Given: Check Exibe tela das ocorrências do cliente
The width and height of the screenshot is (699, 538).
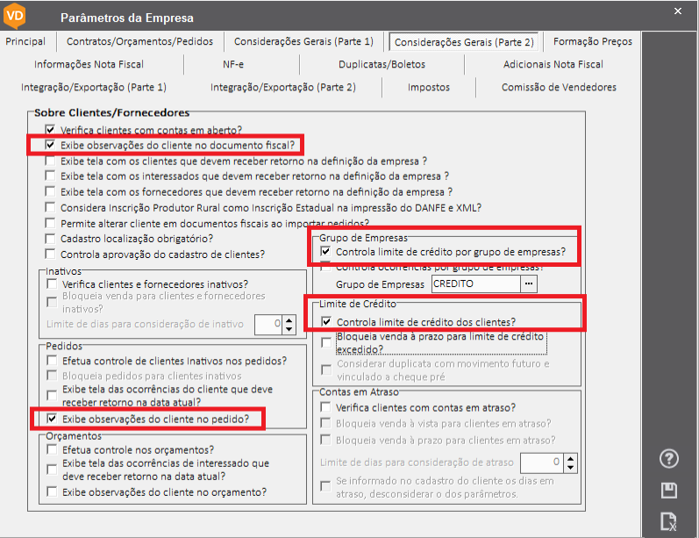Looking at the screenshot, I should [x=52, y=396].
